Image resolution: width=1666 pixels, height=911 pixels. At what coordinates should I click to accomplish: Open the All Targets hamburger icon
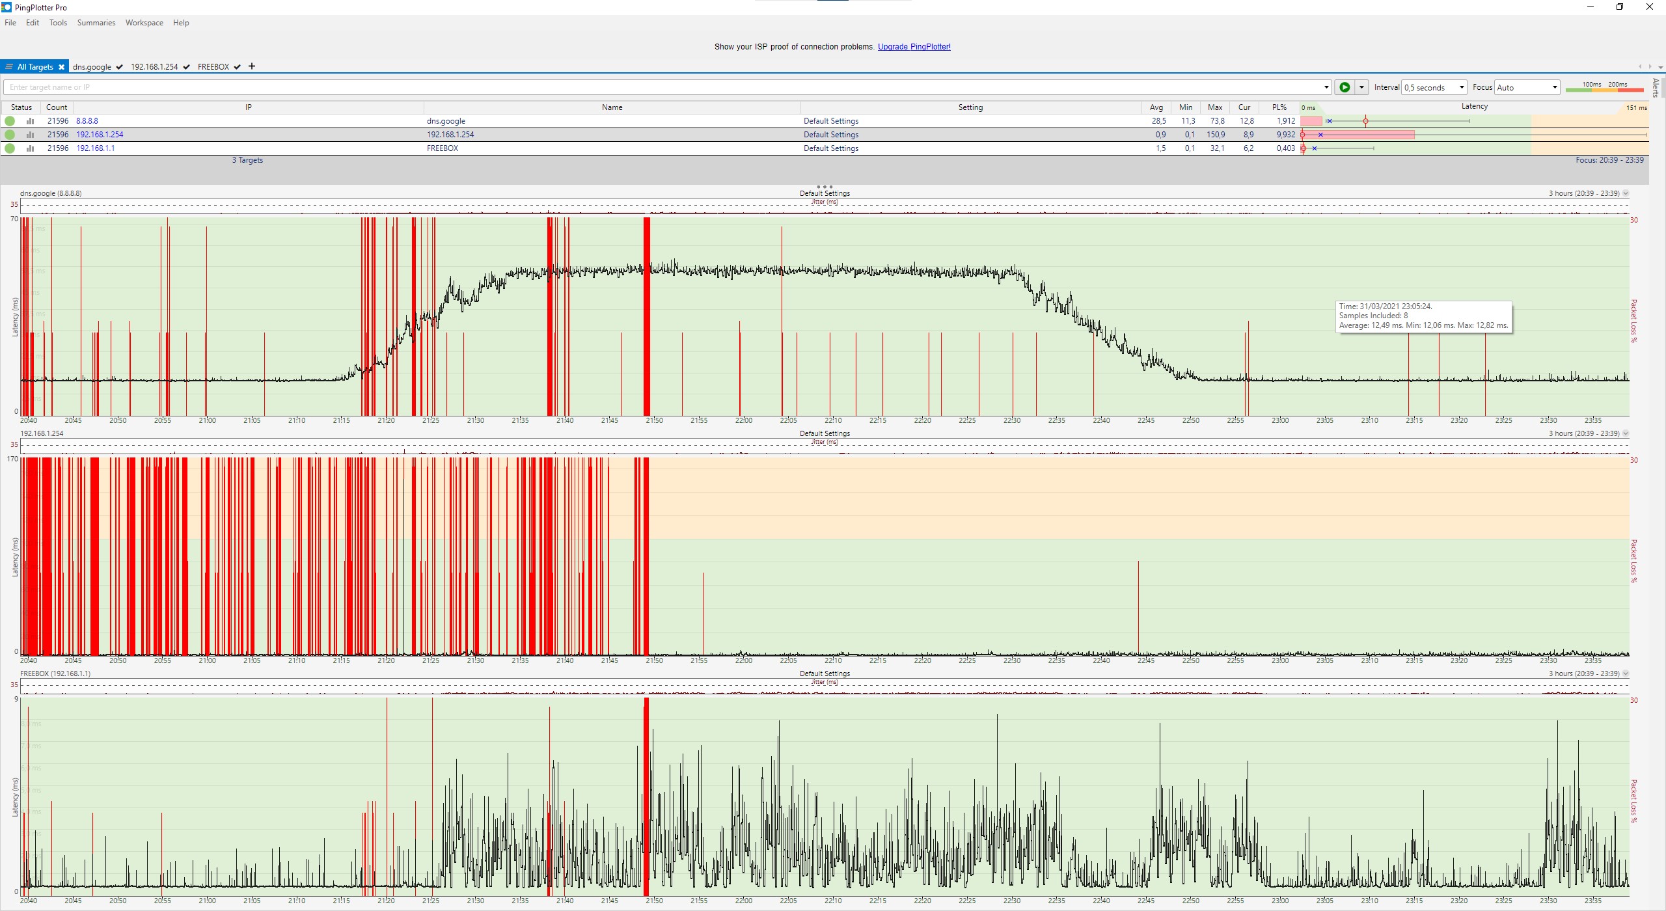tap(9, 67)
